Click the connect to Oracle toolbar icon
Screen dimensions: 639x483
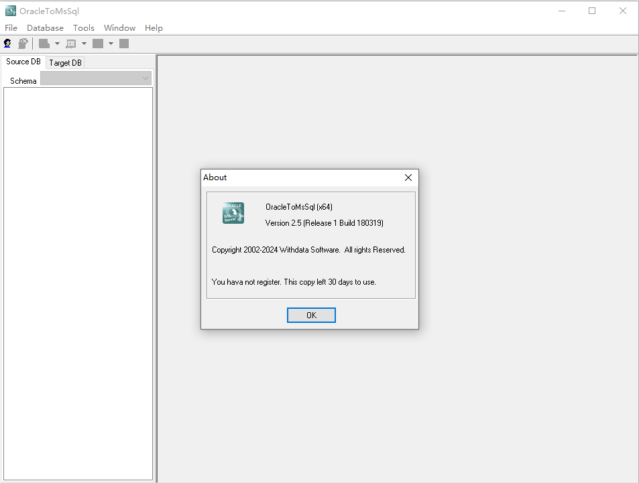coord(7,43)
